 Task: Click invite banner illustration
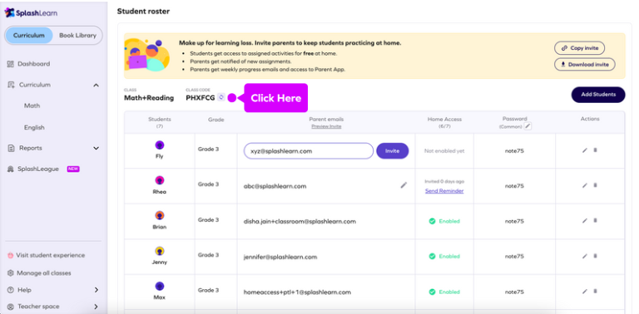[x=146, y=56]
